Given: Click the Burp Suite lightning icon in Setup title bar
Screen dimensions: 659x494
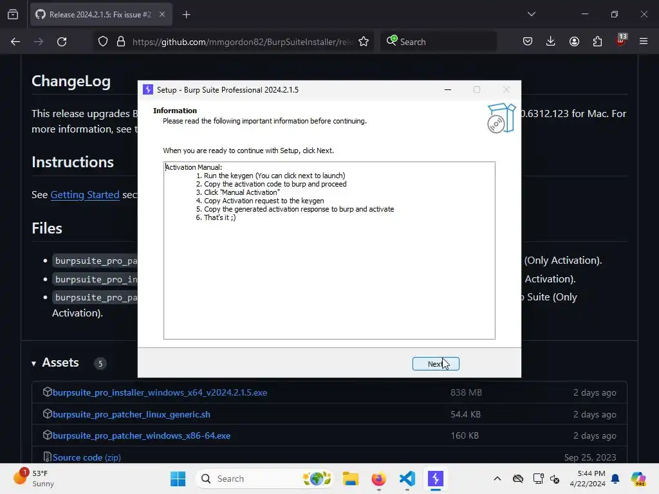Looking at the screenshot, I should click(148, 89).
